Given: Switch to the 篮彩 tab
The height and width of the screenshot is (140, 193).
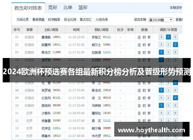Looking at the screenshot, I should (x=83, y=8).
